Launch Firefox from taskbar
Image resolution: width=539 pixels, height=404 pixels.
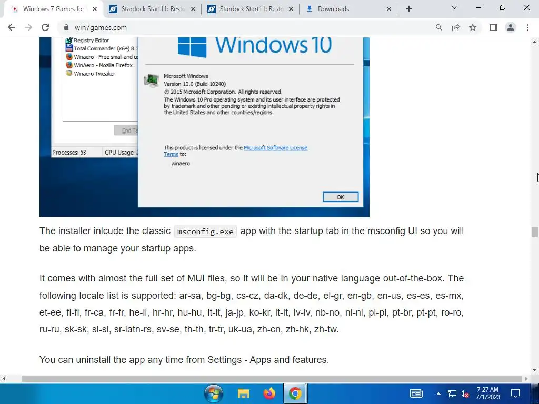[x=269, y=393]
